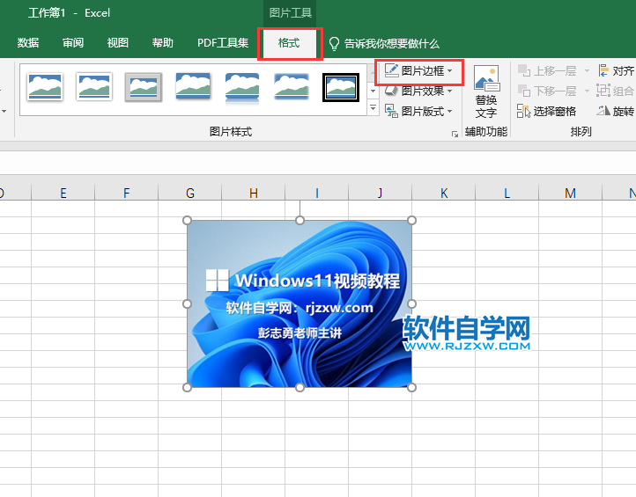Show next row of picture styles
This screenshot has width=636, height=497.
[373, 91]
